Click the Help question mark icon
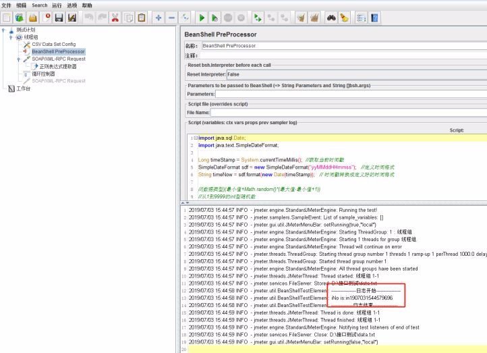Image resolution: width=487 pixels, height=353 pixels. coord(374,18)
